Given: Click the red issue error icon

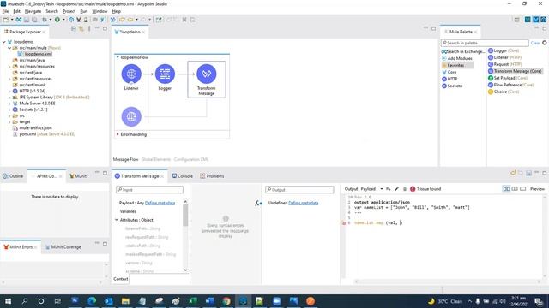Looking at the screenshot, I should point(413,189).
